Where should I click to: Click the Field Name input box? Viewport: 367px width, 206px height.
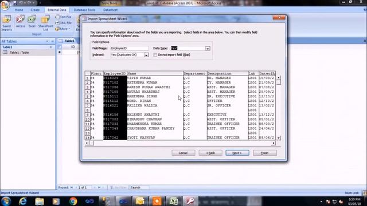point(130,48)
